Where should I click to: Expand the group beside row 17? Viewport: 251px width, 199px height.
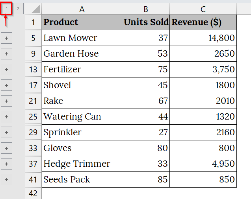7,85
